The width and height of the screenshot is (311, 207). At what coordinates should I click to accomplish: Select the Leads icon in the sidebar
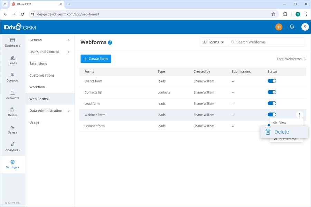12,61
